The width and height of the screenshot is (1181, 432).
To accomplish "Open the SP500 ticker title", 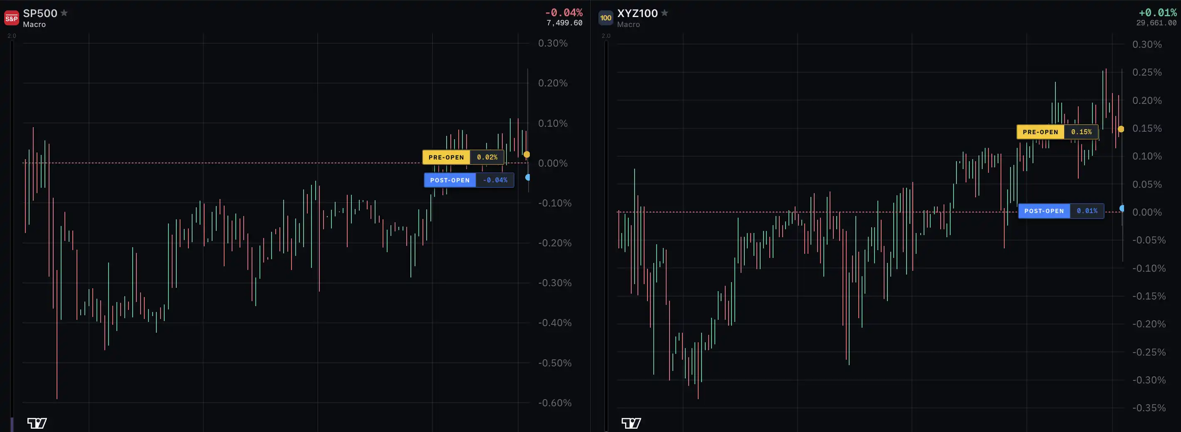I will [40, 13].
